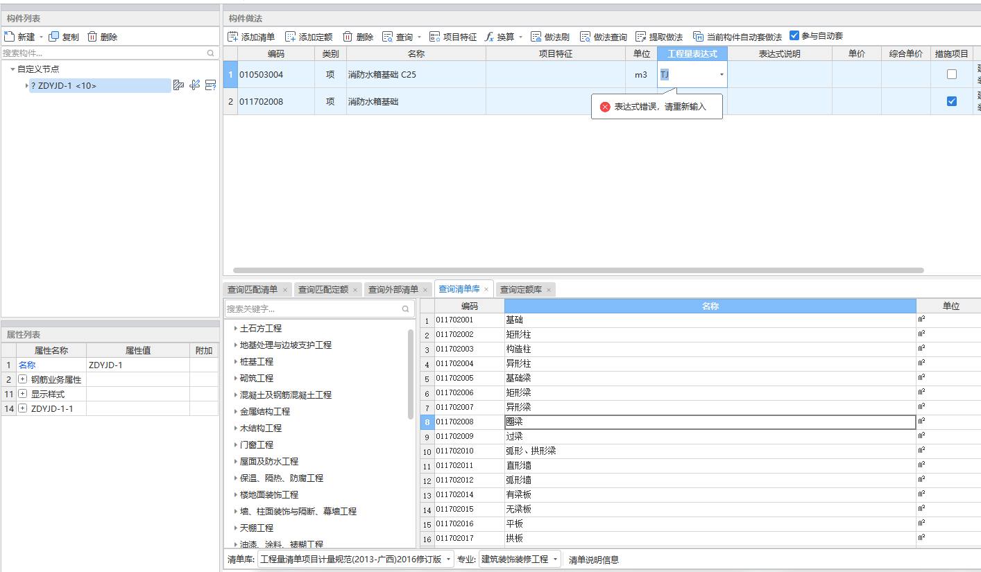Select the 查询清单库 tab
The height and width of the screenshot is (572, 981).
point(459,289)
